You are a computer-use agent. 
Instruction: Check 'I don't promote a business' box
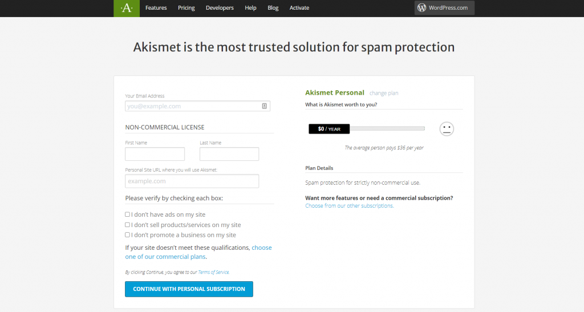pyautogui.click(x=128, y=235)
